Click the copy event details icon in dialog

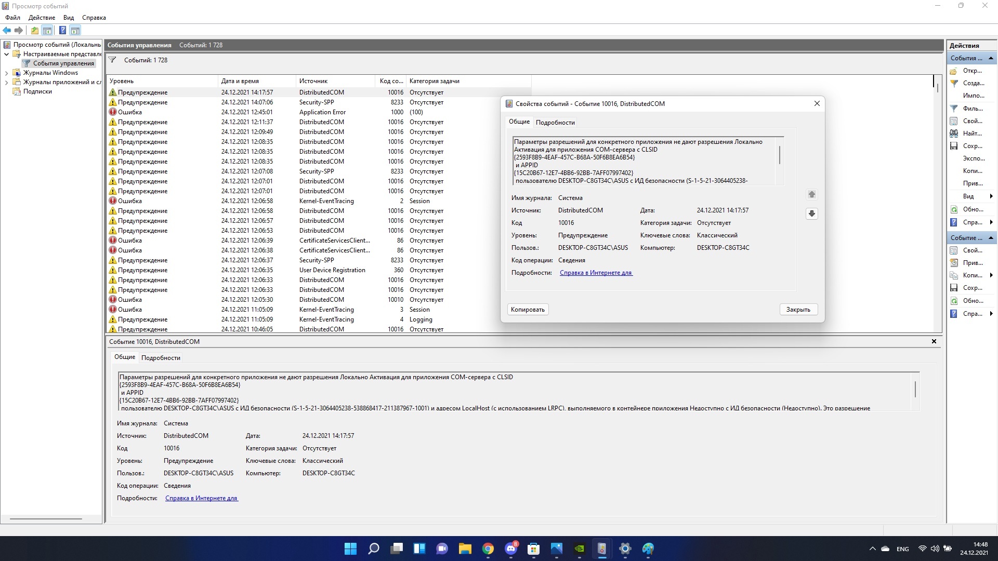(528, 309)
